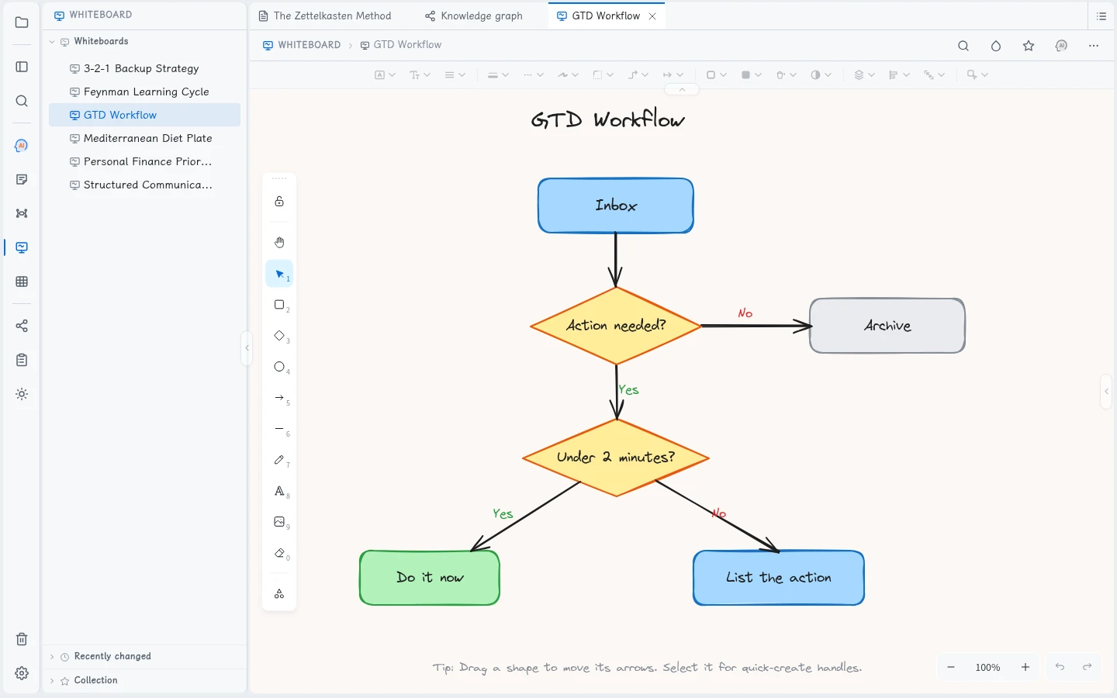This screenshot has width=1117, height=698.
Task: Open the AI icon in header
Action: pyautogui.click(x=1061, y=46)
